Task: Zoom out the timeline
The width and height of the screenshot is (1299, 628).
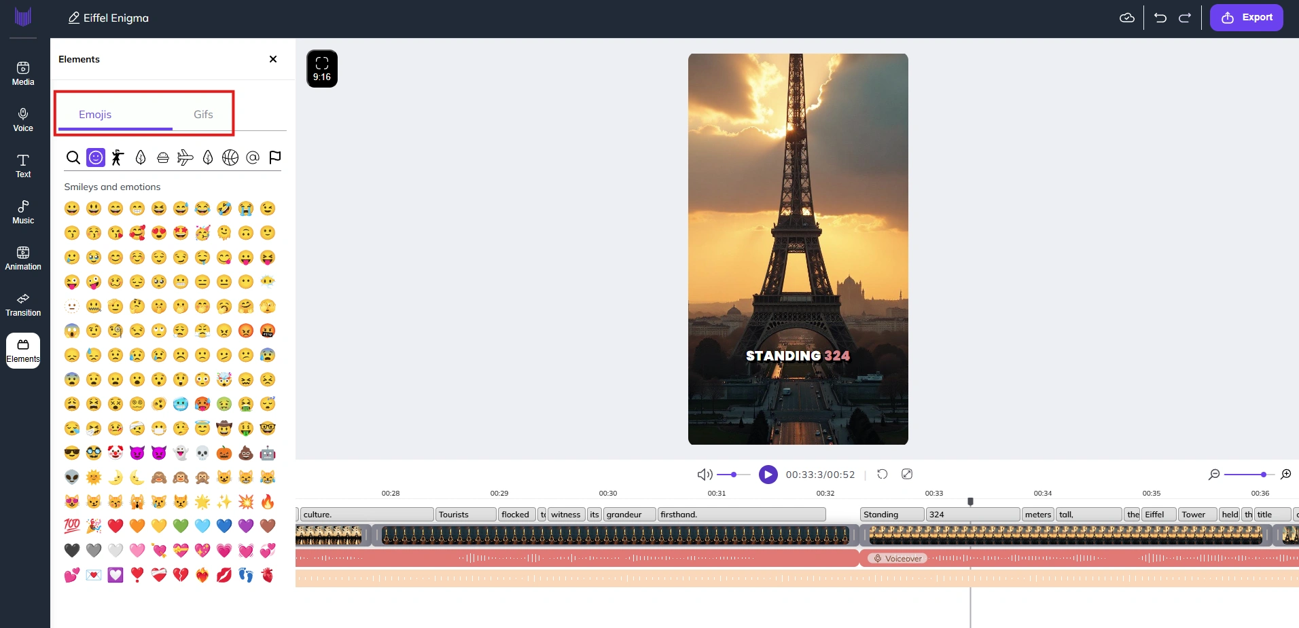Action: click(1214, 475)
